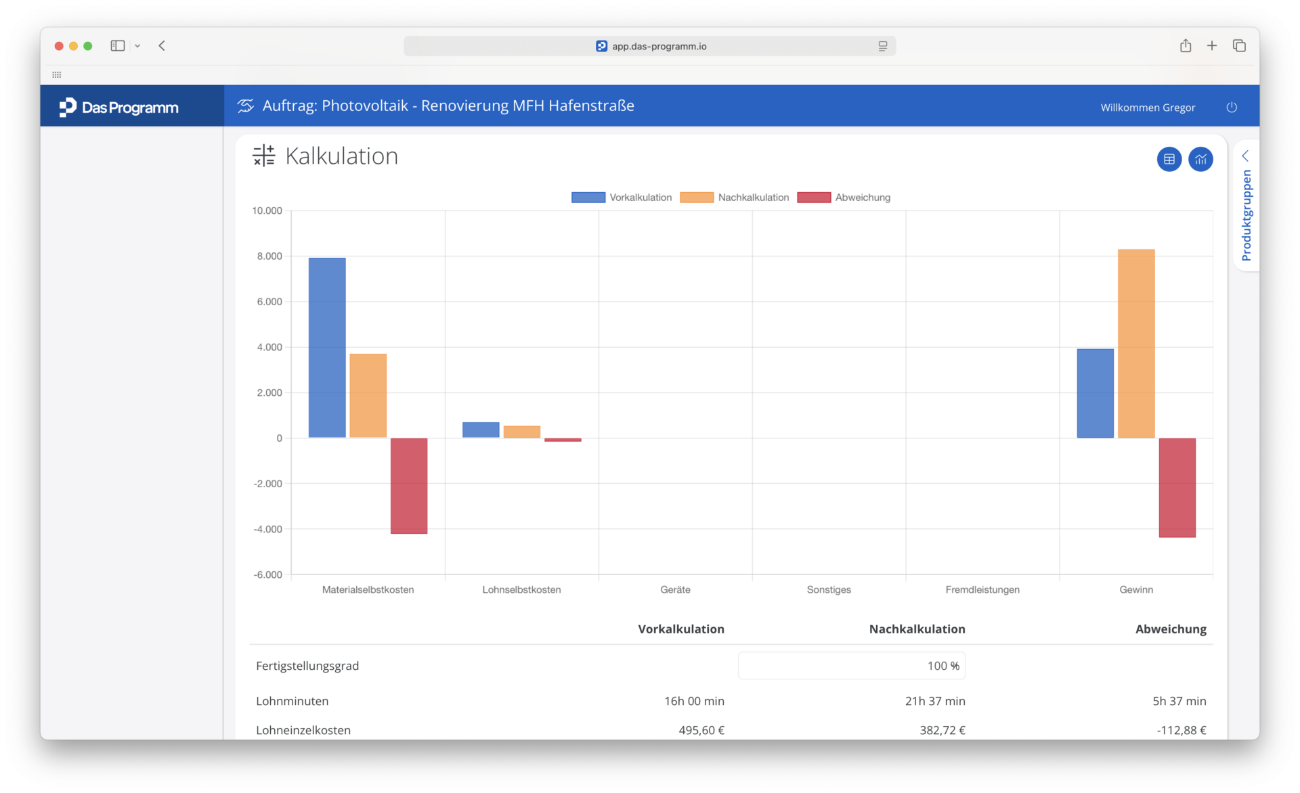The width and height of the screenshot is (1300, 793).
Task: Show Safari tab overview
Action: (x=1239, y=46)
